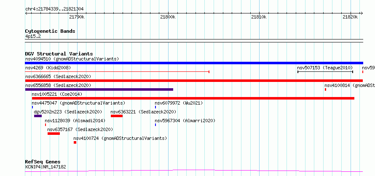Open the dgv5202n223 (Sedlazeck2020) label
This screenshot has height=176, width=375.
pos(68,112)
